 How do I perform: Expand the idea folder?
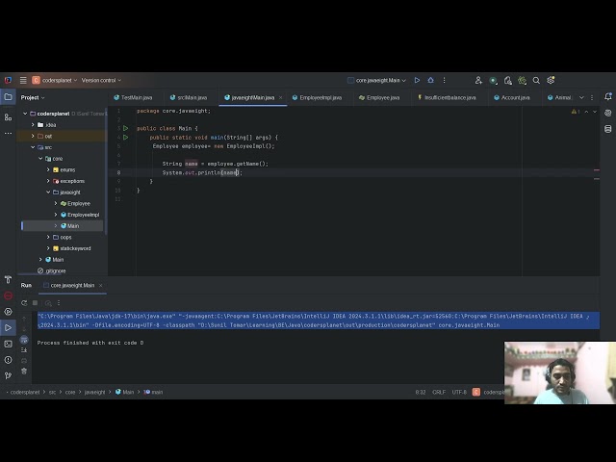[x=33, y=125]
